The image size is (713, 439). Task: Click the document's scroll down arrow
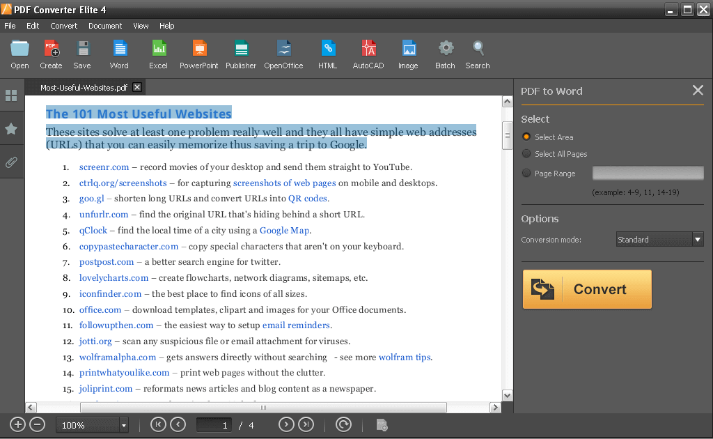(x=508, y=395)
